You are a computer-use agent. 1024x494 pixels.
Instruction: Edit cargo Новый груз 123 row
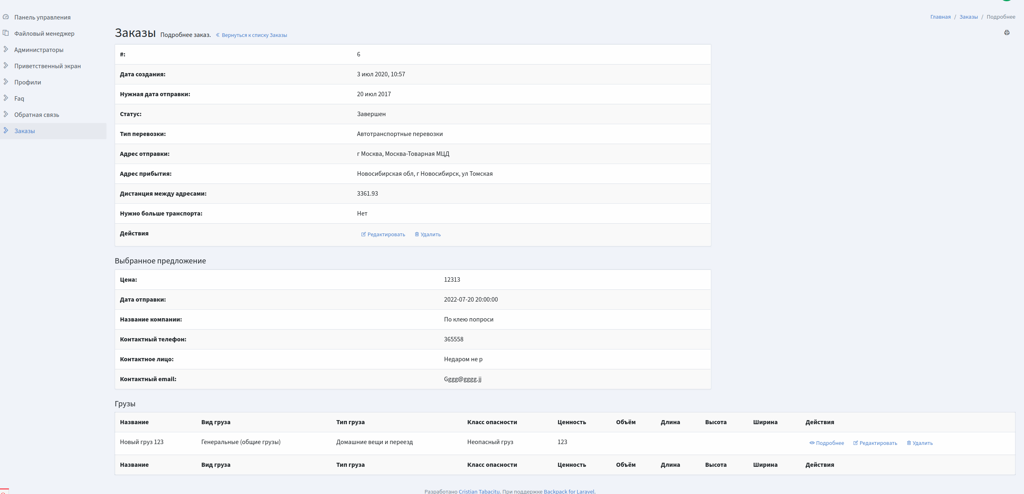coord(875,443)
